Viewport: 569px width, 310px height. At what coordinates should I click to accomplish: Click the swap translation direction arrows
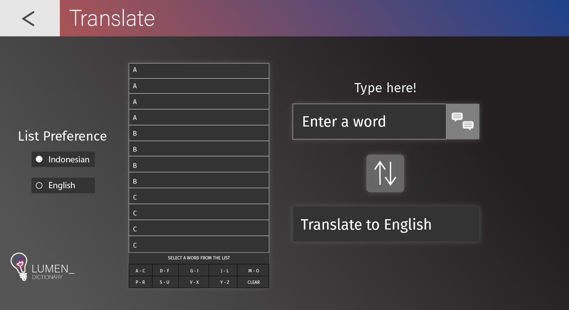tap(385, 173)
